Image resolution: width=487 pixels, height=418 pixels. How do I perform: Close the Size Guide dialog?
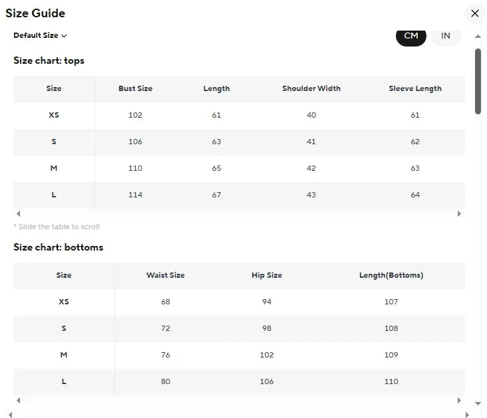tap(474, 13)
